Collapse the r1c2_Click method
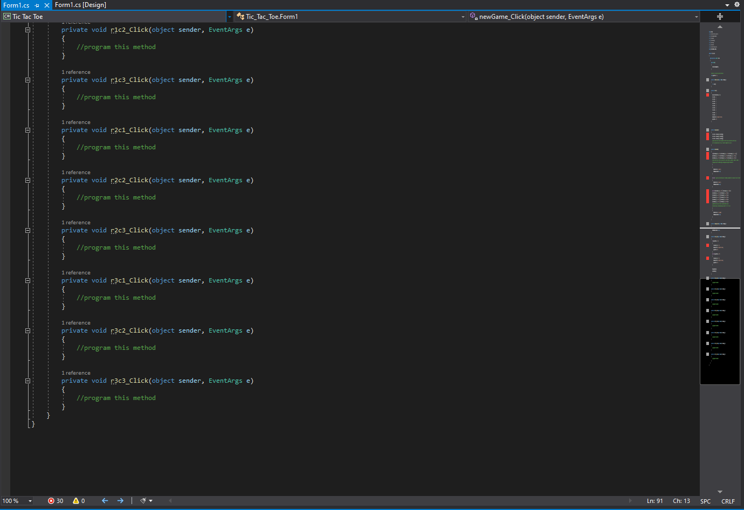This screenshot has height=510, width=744. pyautogui.click(x=27, y=30)
